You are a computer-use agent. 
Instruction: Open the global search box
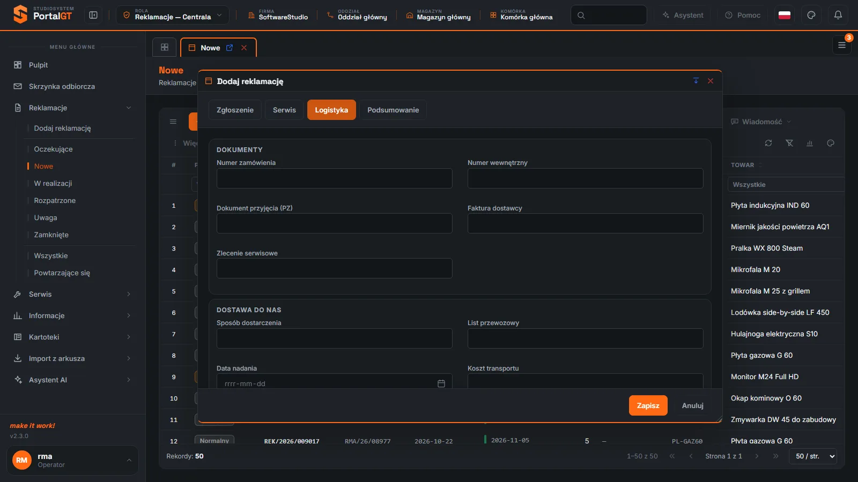609,15
